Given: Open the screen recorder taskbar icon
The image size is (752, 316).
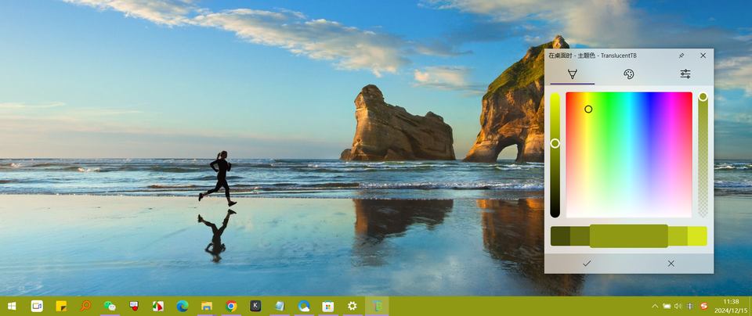Looking at the screenshot, I should coord(134,306).
